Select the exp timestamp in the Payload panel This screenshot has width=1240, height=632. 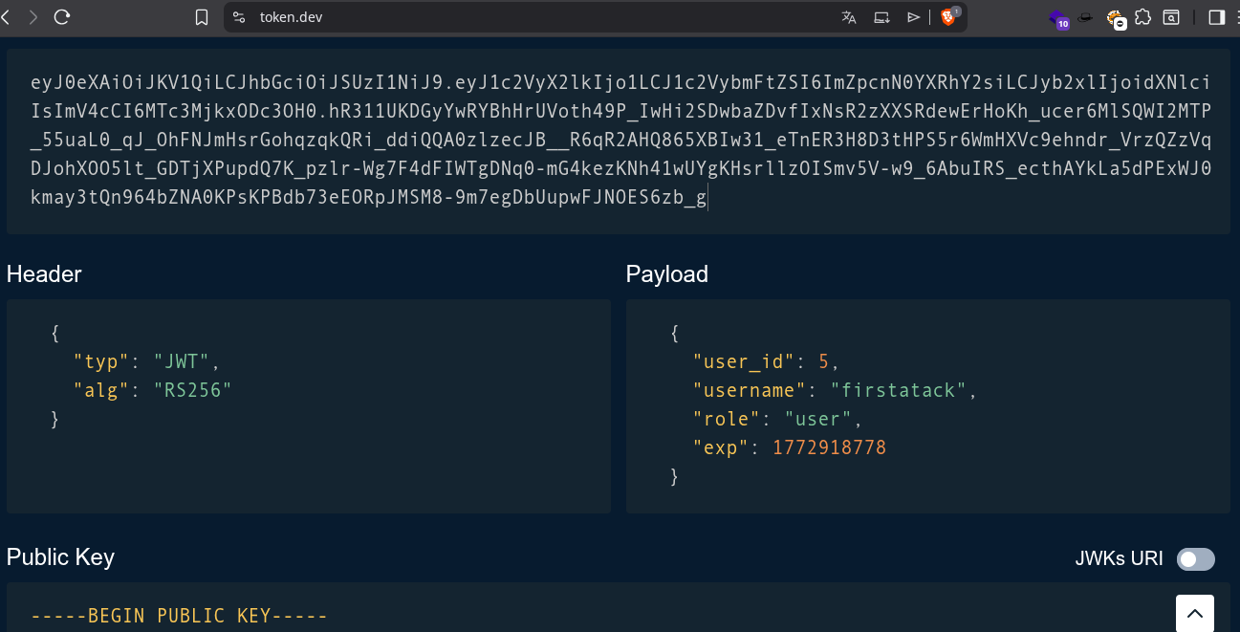tap(829, 447)
